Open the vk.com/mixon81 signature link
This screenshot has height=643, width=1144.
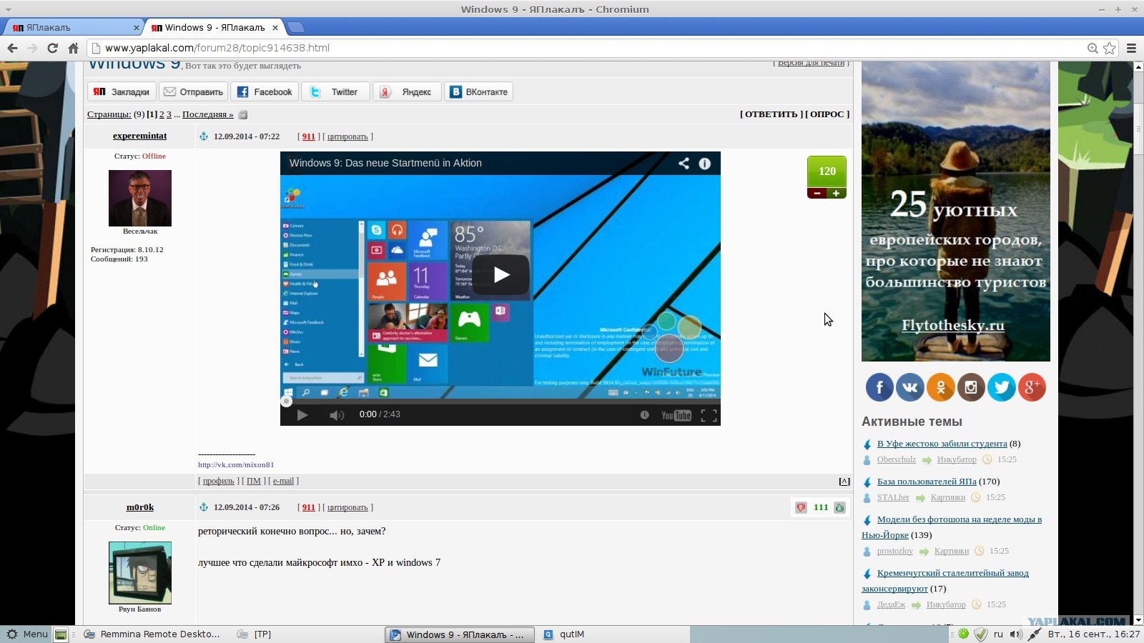(236, 464)
